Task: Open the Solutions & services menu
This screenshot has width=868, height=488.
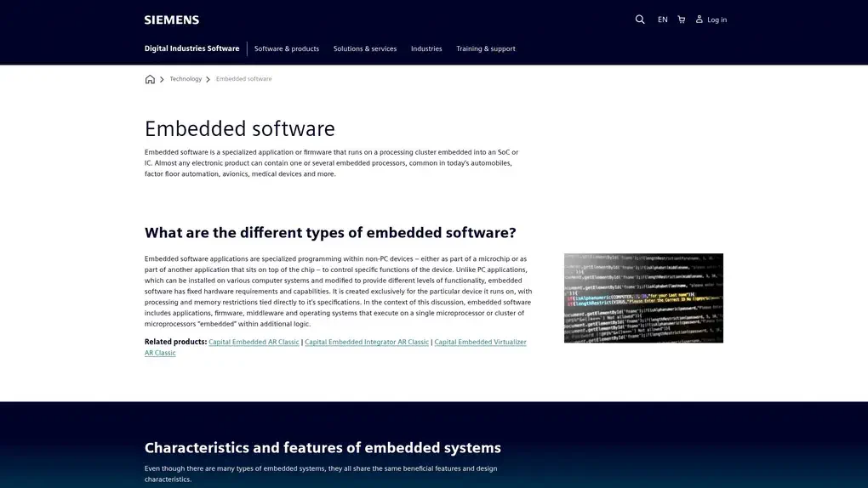Action: pos(365,48)
